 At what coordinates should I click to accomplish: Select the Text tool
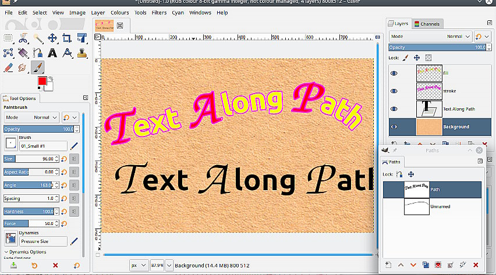click(x=52, y=53)
